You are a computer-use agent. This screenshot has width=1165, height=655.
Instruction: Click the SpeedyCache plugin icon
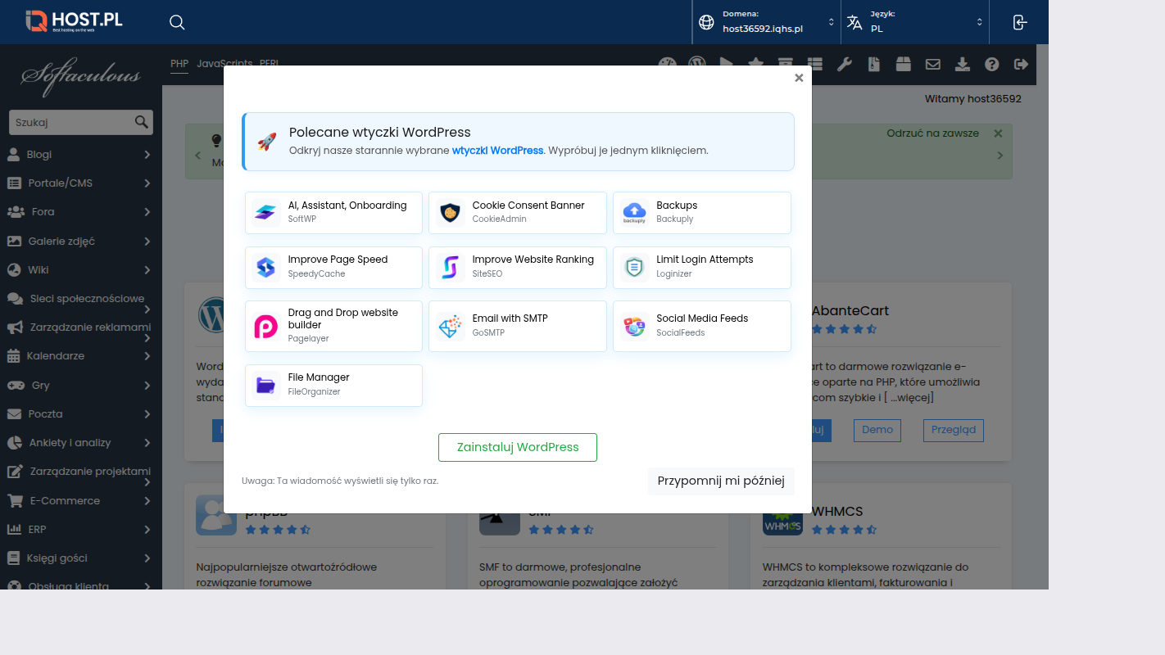click(x=266, y=268)
